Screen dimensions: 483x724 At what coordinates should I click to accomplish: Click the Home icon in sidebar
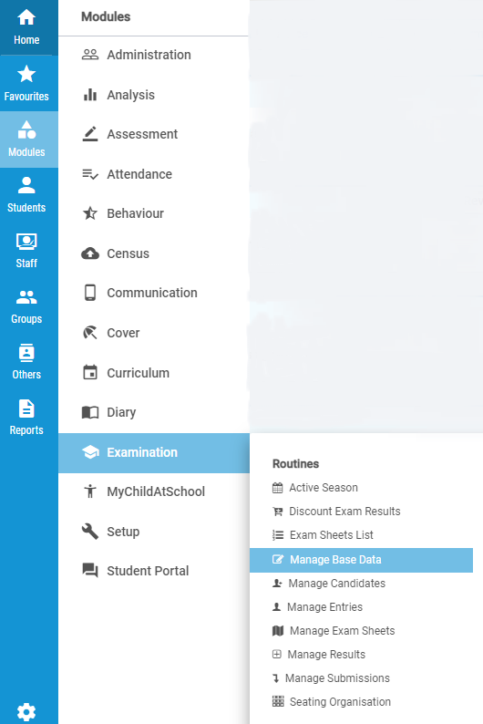(x=26, y=18)
